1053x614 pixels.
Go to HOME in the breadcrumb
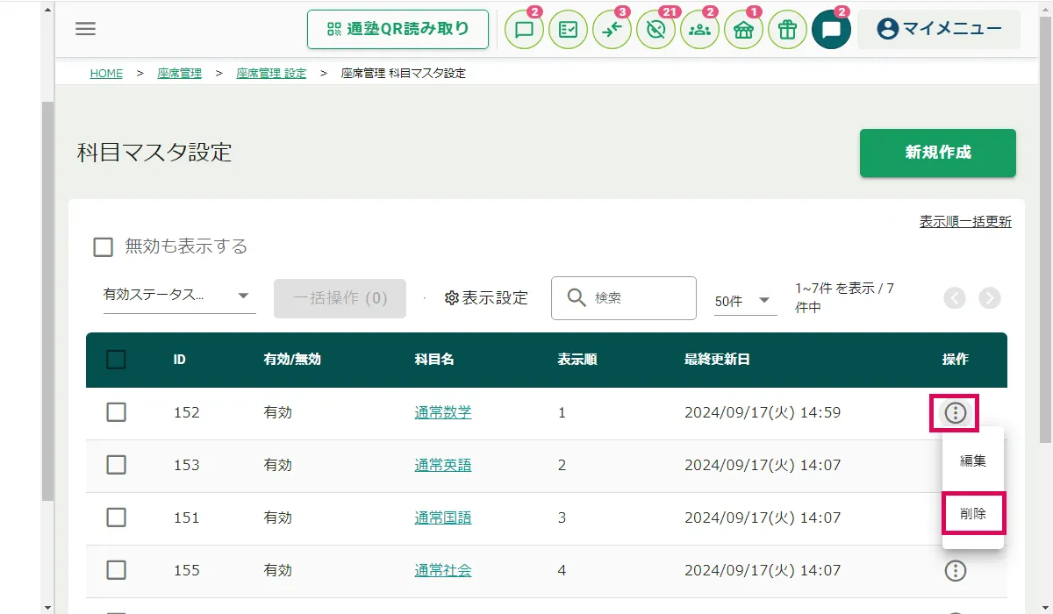point(106,74)
